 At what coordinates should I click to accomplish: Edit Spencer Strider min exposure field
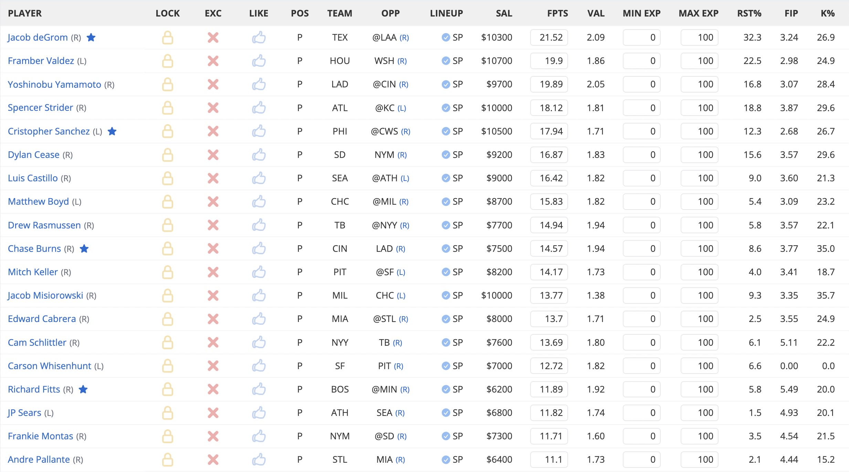[641, 108]
